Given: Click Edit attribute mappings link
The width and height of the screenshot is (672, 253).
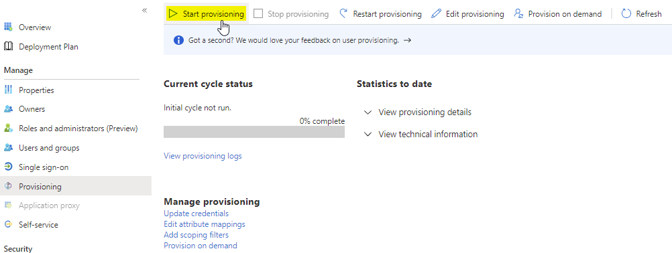Looking at the screenshot, I should (x=205, y=224).
